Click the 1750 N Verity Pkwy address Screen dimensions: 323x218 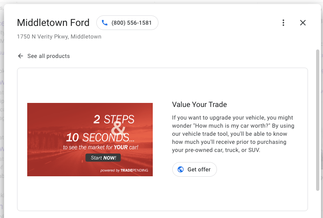click(59, 36)
